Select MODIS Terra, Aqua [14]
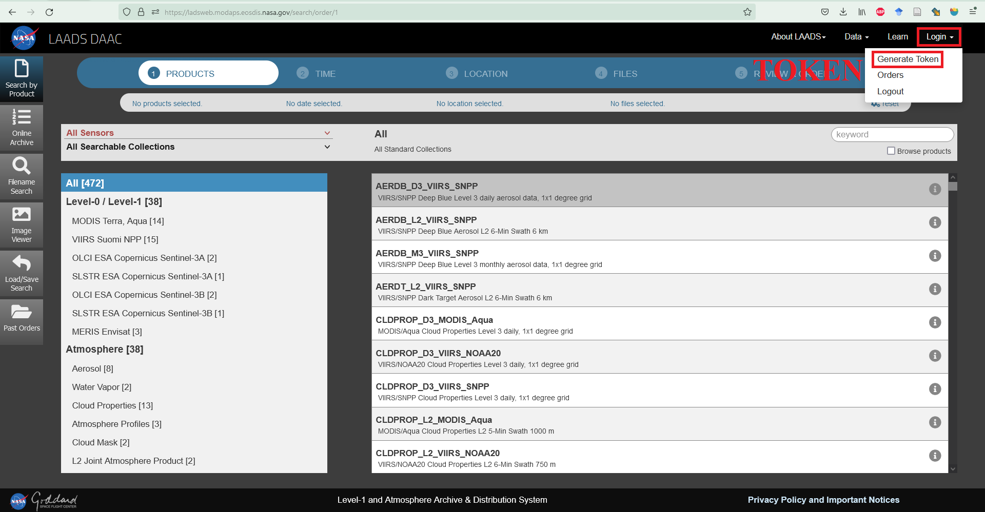Viewport: 985px width, 512px height. [118, 221]
